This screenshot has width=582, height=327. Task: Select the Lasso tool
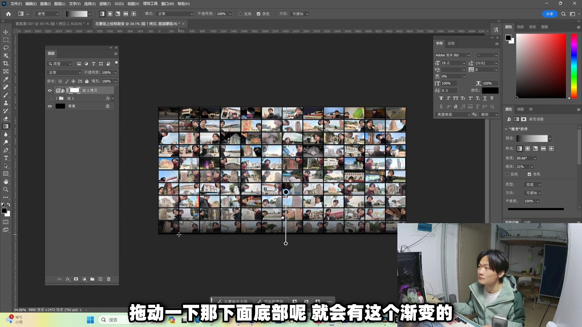(x=6, y=48)
